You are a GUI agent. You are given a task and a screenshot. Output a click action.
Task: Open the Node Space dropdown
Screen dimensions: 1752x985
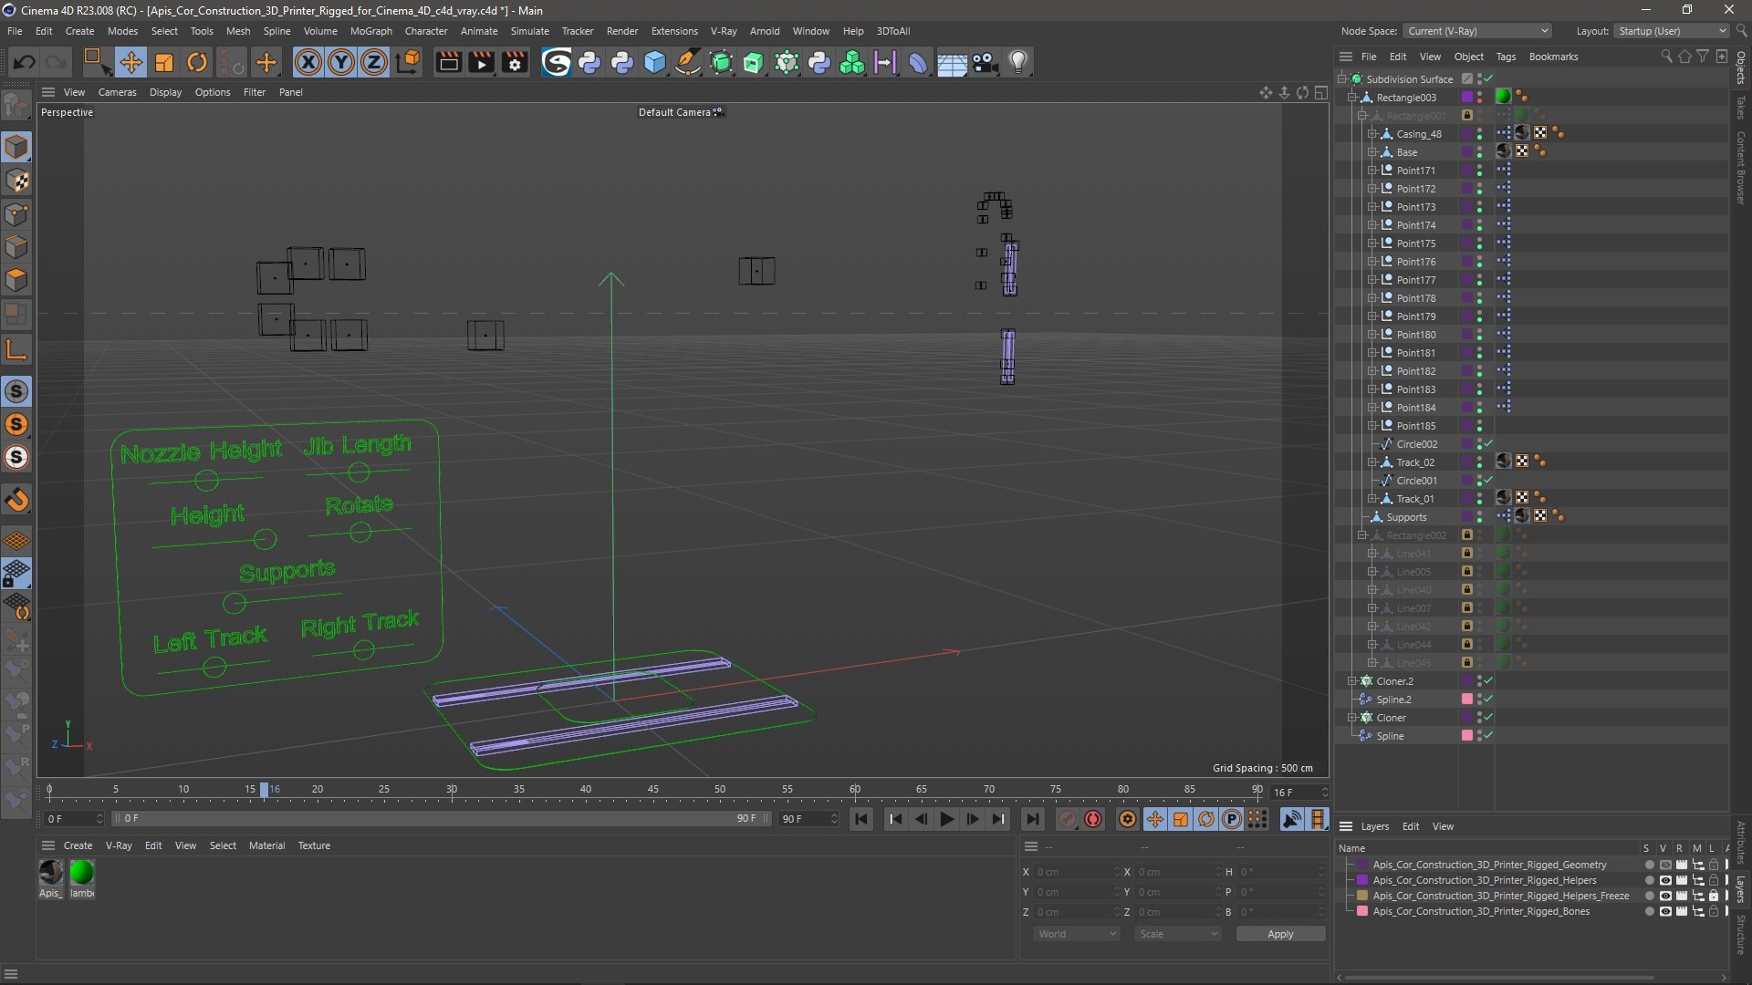click(1476, 31)
